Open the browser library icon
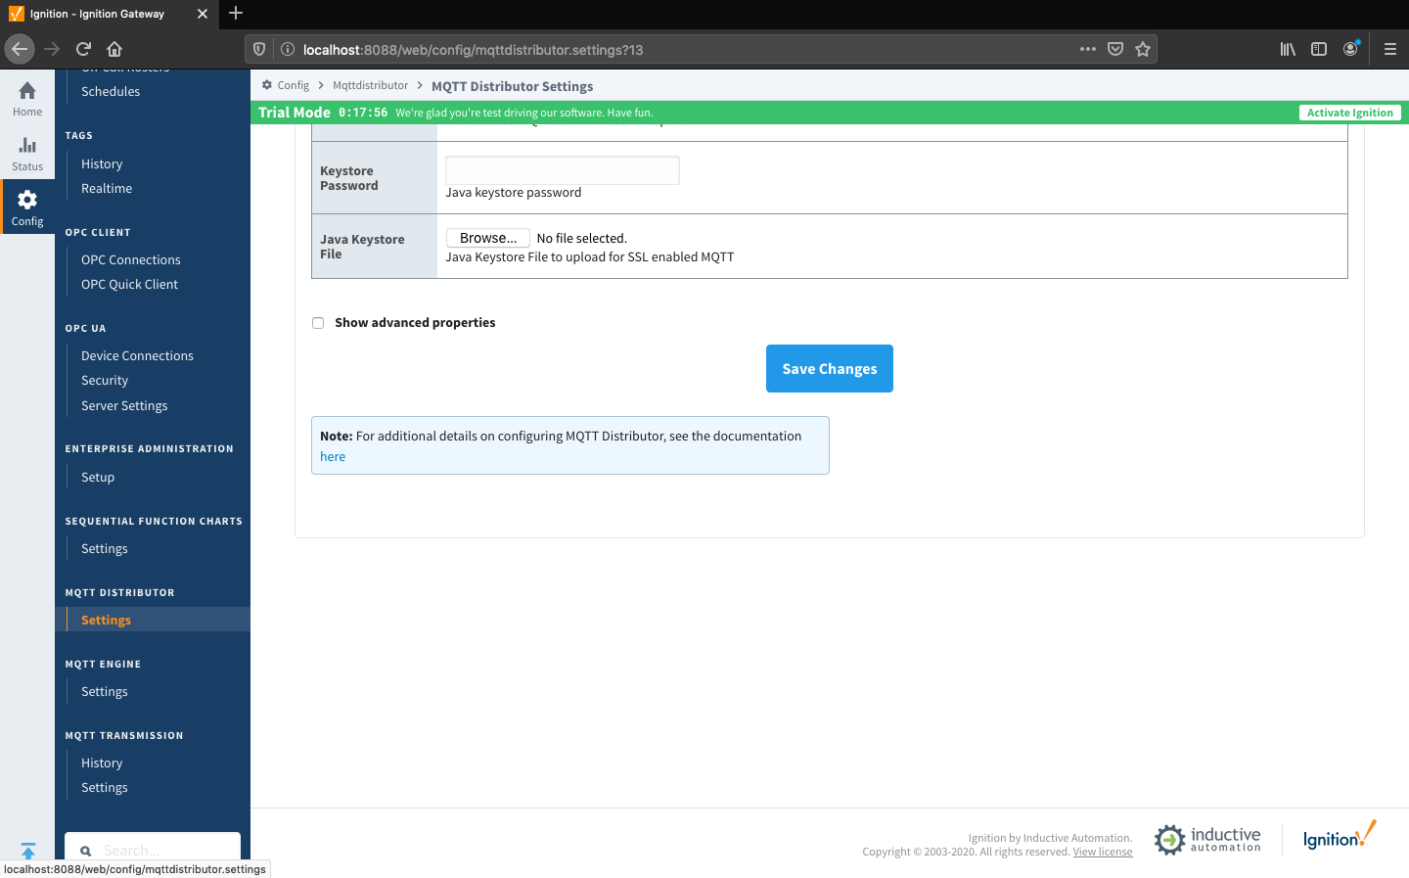Image resolution: width=1409 pixels, height=878 pixels. [x=1288, y=49]
